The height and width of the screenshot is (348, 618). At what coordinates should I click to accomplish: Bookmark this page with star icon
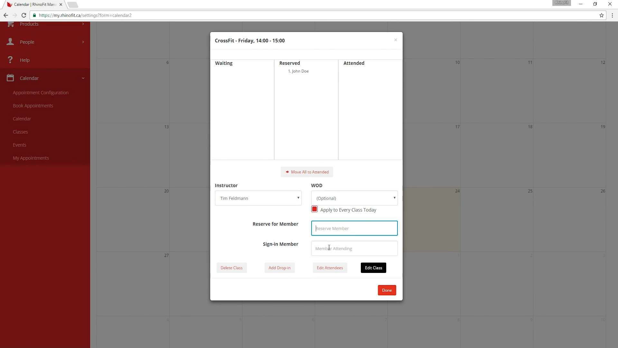point(601,15)
